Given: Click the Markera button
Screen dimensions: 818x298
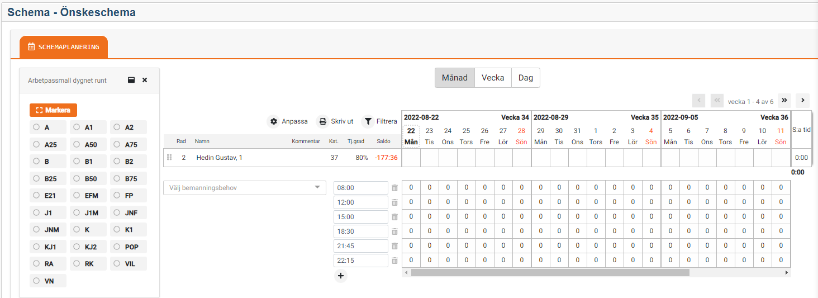Looking at the screenshot, I should pos(53,110).
